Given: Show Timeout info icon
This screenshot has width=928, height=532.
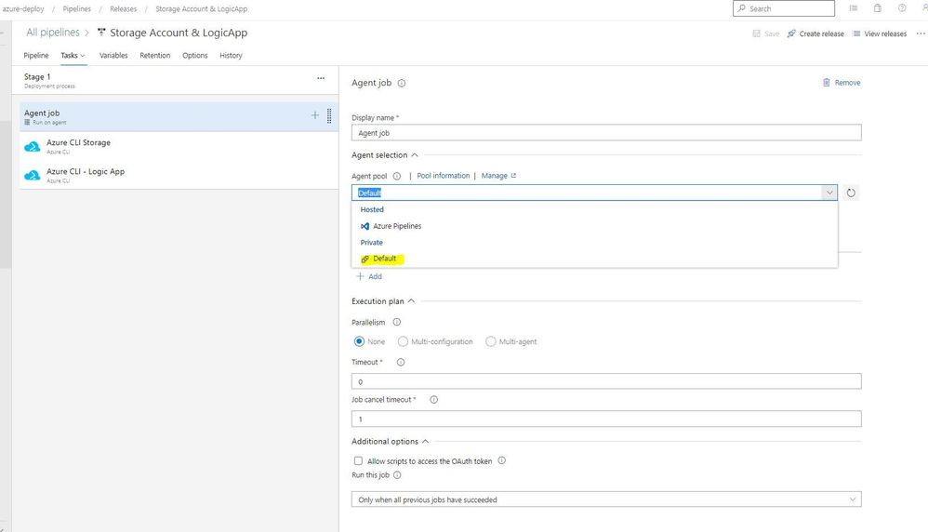Looking at the screenshot, I should 400,362.
